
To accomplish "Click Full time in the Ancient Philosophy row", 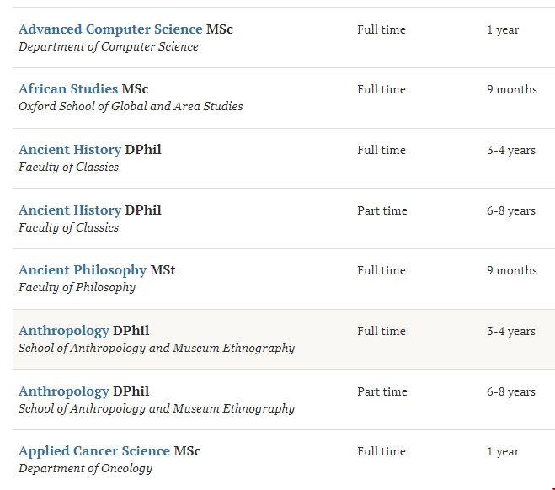I will (x=381, y=270).
